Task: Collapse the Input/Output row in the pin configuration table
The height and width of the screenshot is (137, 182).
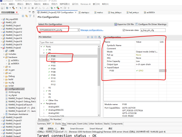Action: 105,68
